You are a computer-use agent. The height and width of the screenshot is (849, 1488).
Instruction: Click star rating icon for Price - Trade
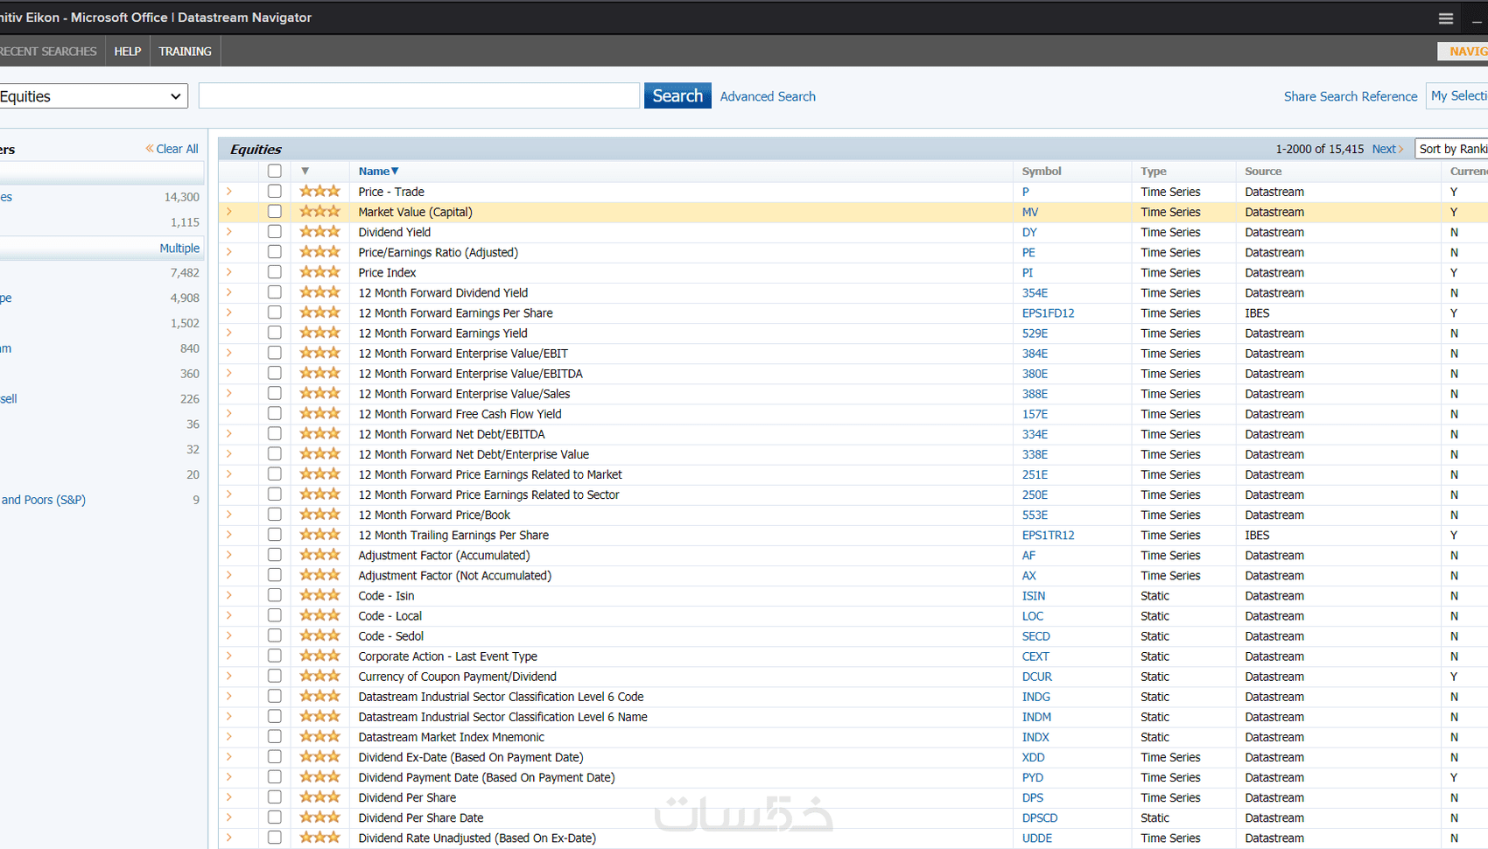[319, 192]
